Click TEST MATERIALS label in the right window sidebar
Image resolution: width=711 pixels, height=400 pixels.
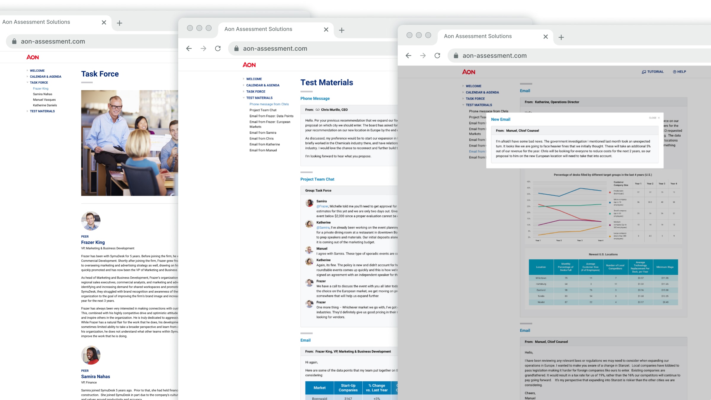click(x=479, y=105)
